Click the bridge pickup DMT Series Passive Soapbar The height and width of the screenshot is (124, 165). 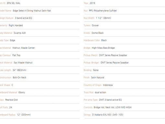(115, 63)
